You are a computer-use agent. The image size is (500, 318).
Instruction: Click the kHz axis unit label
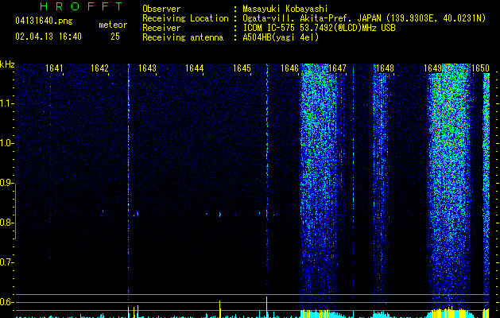tap(7, 64)
